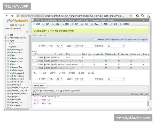Check the box for the root user row

(x=34, y=57)
